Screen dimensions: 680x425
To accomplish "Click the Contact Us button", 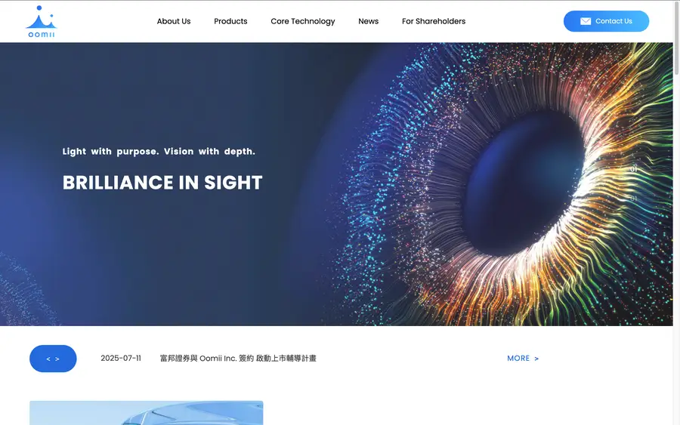I will pos(606,21).
